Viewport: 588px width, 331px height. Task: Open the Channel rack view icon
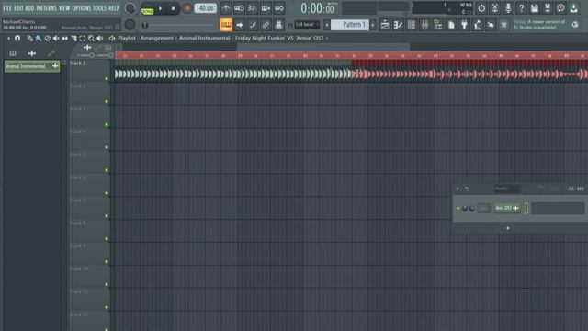pos(412,25)
